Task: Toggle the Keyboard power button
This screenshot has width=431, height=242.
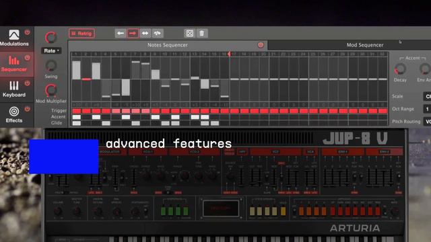Action: 27,83
